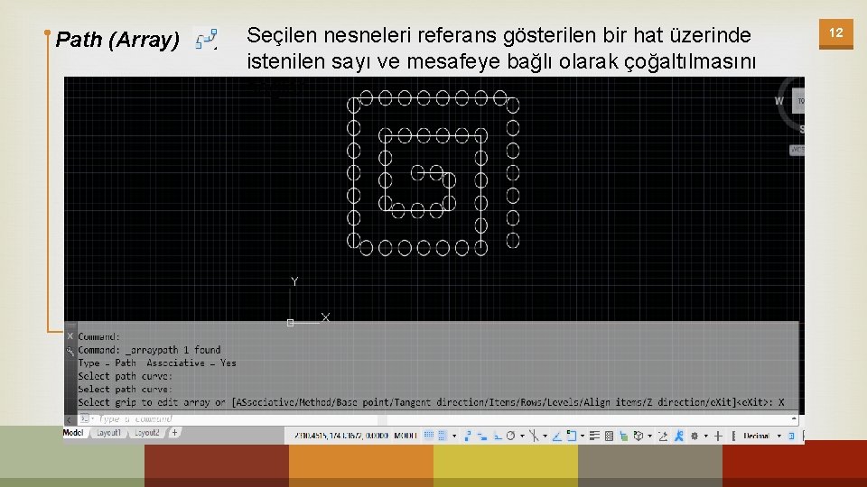Click the Path Array icon beside the slide title
The width and height of the screenshot is (867, 487).
click(206, 40)
